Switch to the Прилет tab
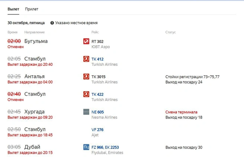 pos(32,9)
